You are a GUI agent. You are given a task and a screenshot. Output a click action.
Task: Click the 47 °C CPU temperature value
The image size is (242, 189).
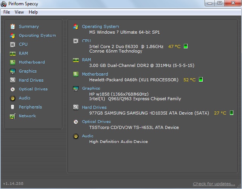point(174,46)
